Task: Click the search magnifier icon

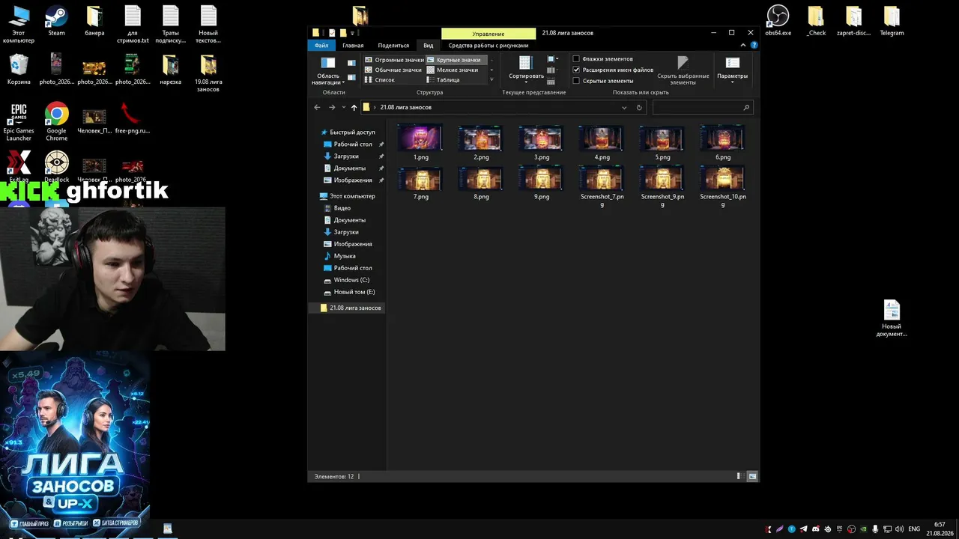Action: (x=746, y=107)
